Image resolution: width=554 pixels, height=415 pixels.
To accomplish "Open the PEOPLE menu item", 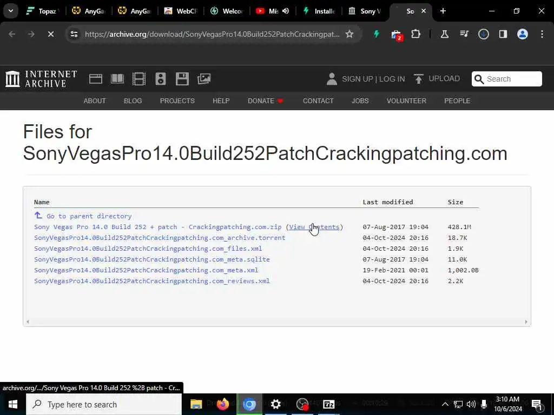I will (457, 101).
